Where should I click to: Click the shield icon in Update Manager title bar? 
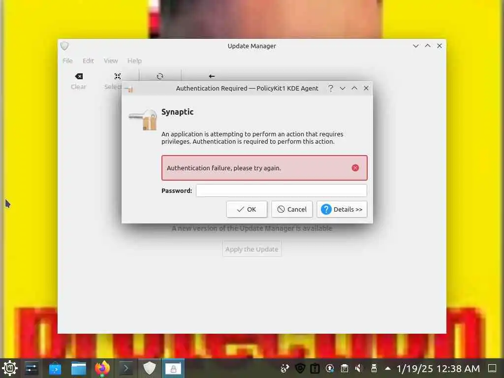tap(64, 46)
